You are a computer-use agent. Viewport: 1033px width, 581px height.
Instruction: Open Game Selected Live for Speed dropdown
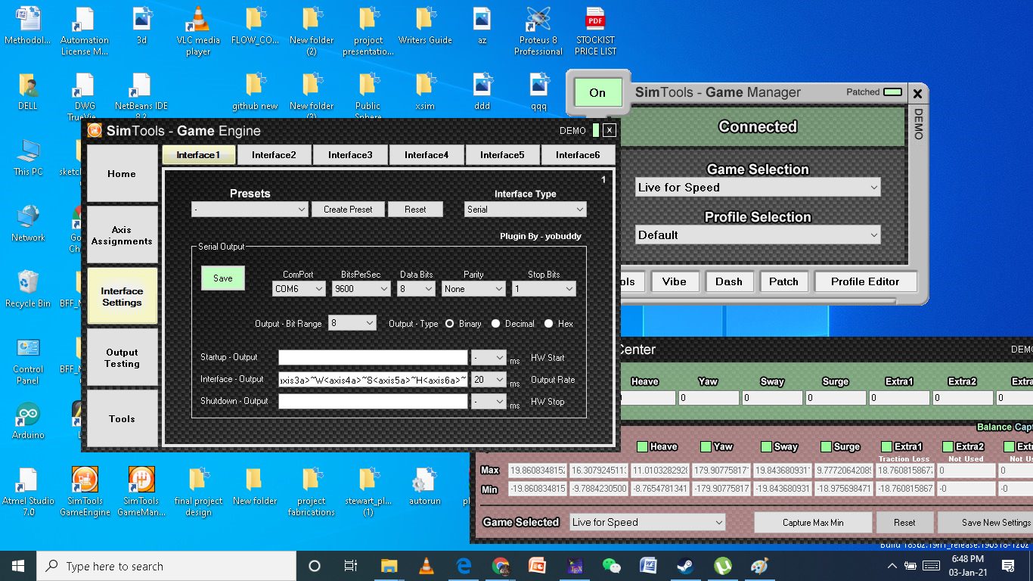tap(647, 523)
